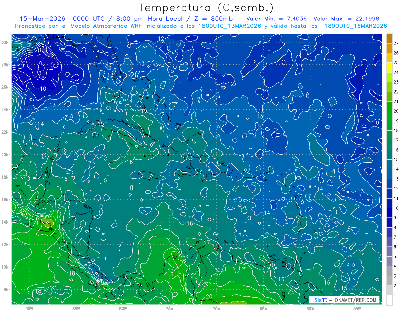Viewport: 405px width, 313px height.
Task: Click color bar legend value 4
Action: (395, 266)
